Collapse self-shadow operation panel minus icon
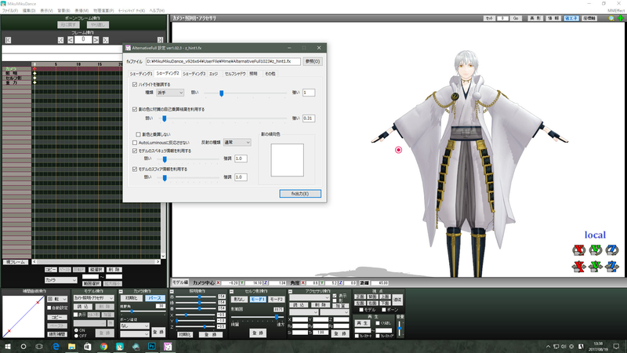627x353 pixels. (x=231, y=291)
